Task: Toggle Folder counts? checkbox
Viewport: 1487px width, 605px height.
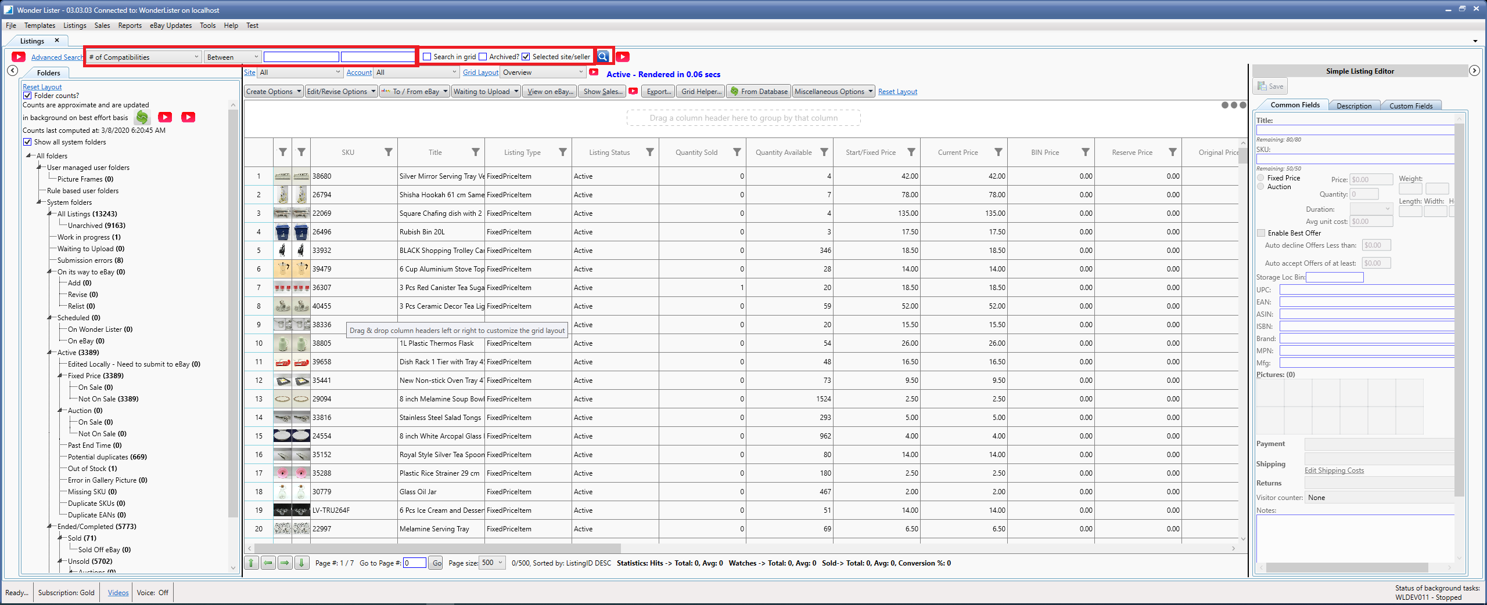Action: coord(27,96)
